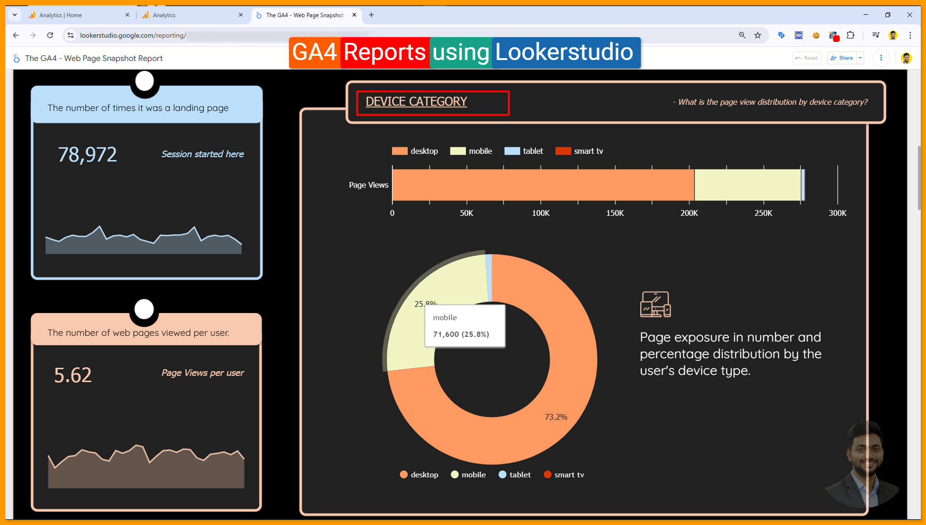The image size is (926, 525).
Task: Open the Extensions puzzle icon
Action: [850, 35]
